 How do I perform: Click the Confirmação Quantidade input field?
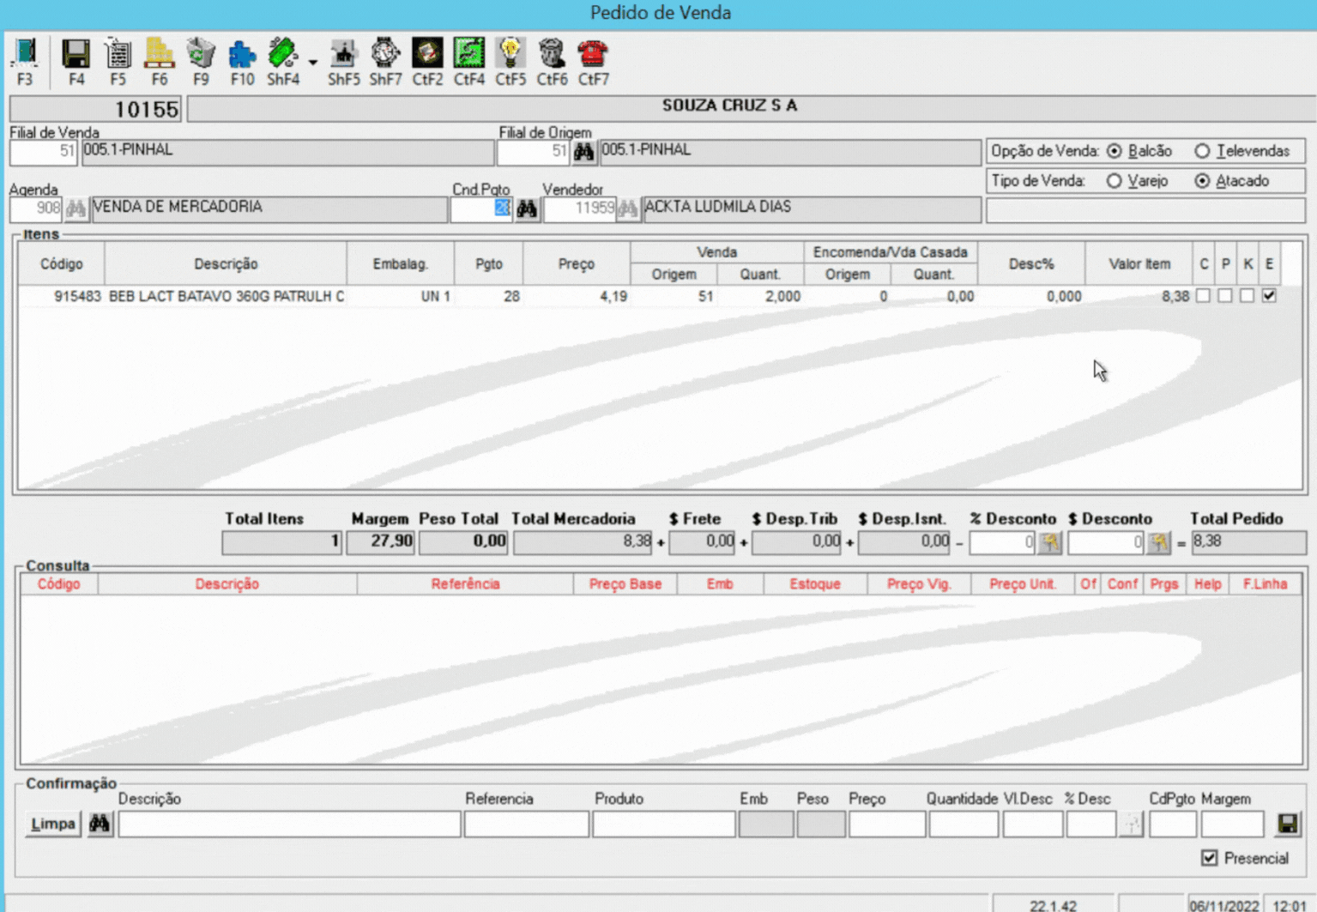point(964,824)
